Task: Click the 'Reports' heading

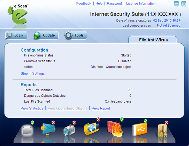Action: [29, 85]
